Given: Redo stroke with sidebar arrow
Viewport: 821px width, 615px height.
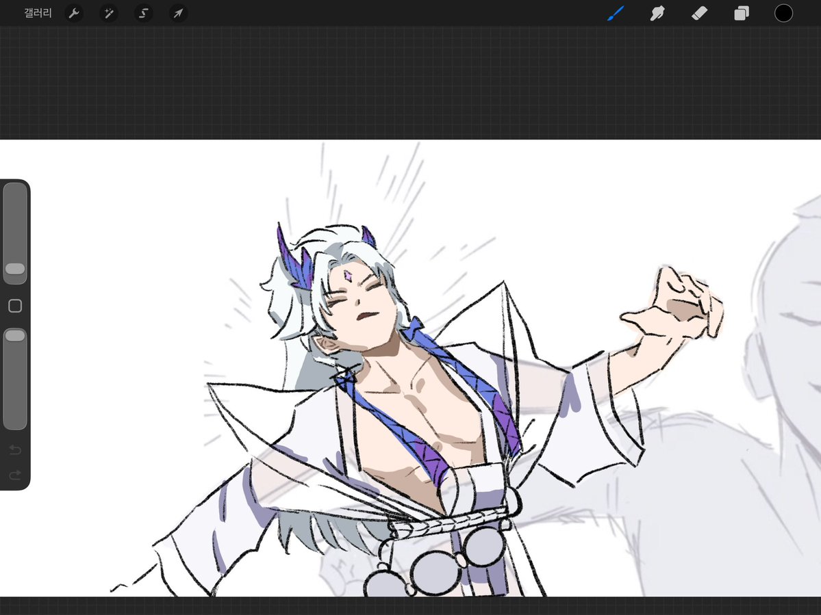Looking at the screenshot, I should click(15, 475).
